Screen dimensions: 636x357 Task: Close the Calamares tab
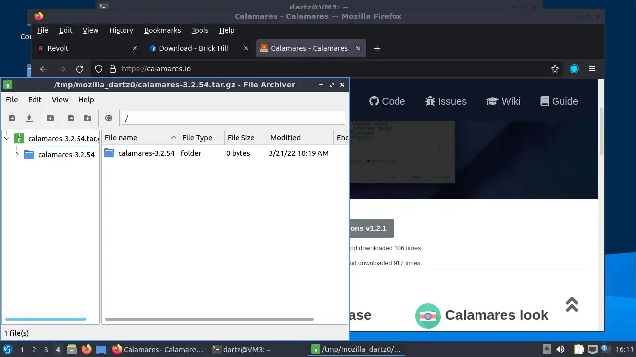click(358, 48)
